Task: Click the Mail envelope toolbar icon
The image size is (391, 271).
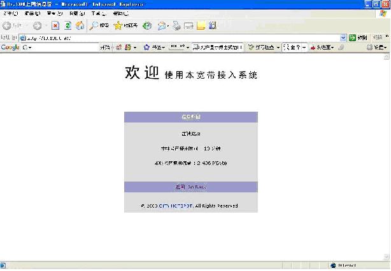Action: [162, 26]
